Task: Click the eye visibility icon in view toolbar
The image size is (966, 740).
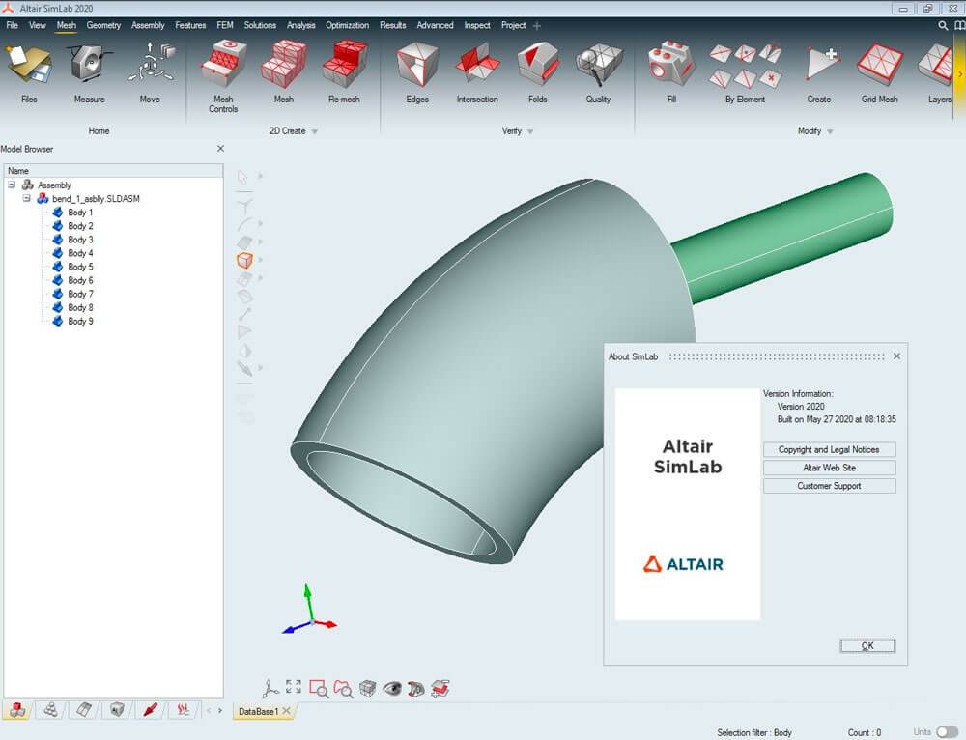Action: tap(391, 688)
